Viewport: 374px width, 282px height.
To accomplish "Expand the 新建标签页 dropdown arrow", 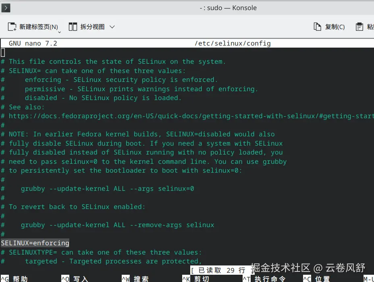I will pos(60,32).
